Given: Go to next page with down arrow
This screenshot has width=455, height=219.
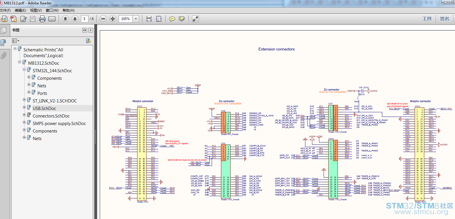Looking at the screenshot, I should tap(75, 19).
